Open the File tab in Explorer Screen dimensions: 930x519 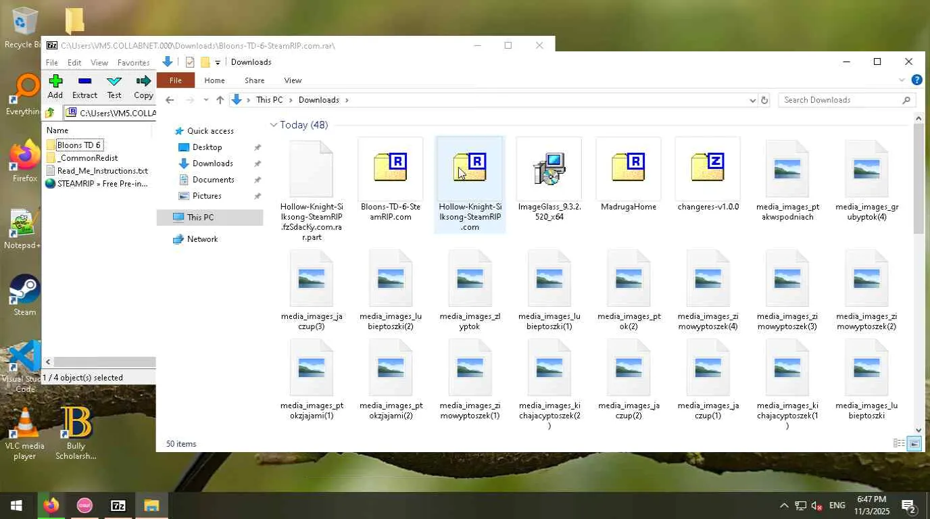(176, 80)
